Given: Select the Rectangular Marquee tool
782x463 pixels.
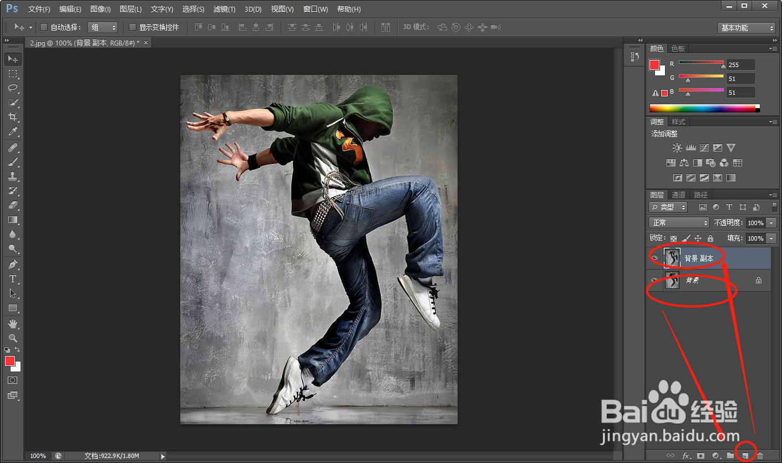Looking at the screenshot, I should 12,74.
